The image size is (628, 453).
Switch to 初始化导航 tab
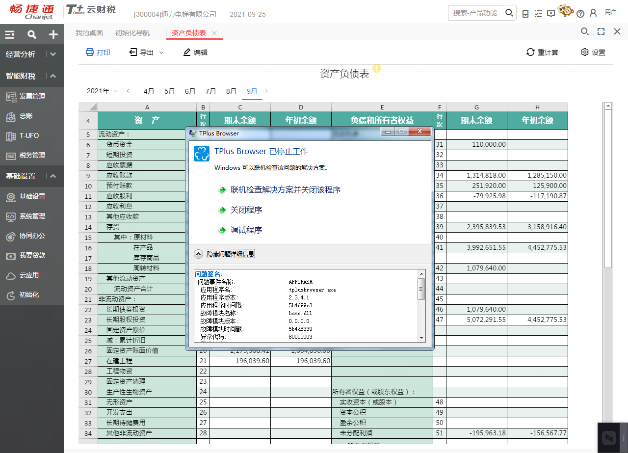(132, 33)
